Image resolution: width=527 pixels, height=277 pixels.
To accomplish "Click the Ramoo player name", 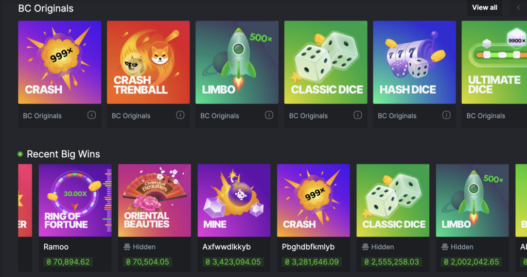I will pyautogui.click(x=56, y=247).
